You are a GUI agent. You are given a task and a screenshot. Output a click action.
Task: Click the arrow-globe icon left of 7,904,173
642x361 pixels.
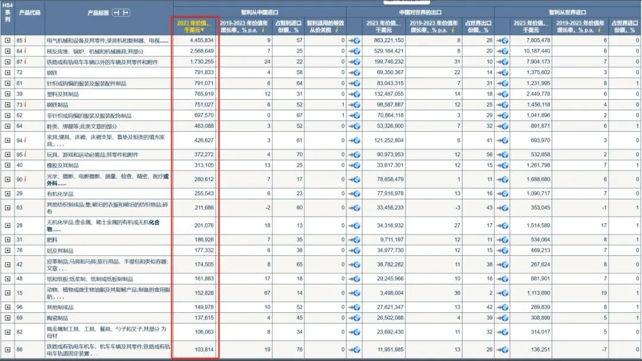point(502,62)
